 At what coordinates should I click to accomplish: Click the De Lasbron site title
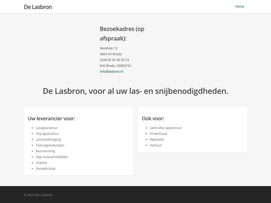(x=38, y=7)
